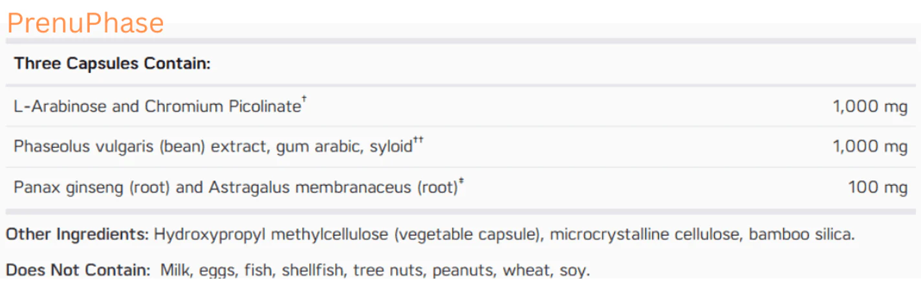
Task: Click the PrenuPhase title heading
Action: click(x=85, y=23)
